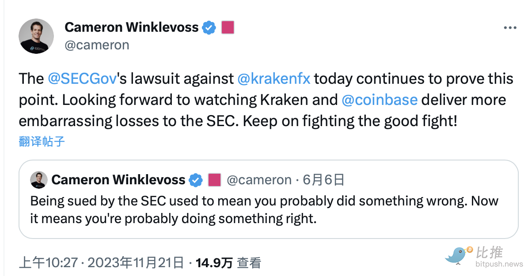Click Cameron Winklevoss's main profile avatar
The image size is (532, 276).
36,36
